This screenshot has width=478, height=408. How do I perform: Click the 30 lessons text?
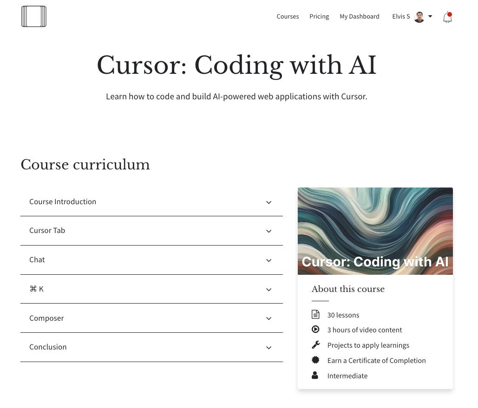click(x=343, y=315)
